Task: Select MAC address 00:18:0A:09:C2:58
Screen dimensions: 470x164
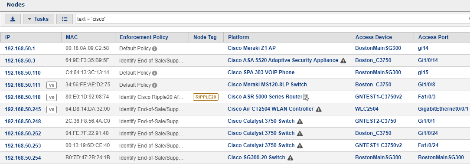Action: 87,48
